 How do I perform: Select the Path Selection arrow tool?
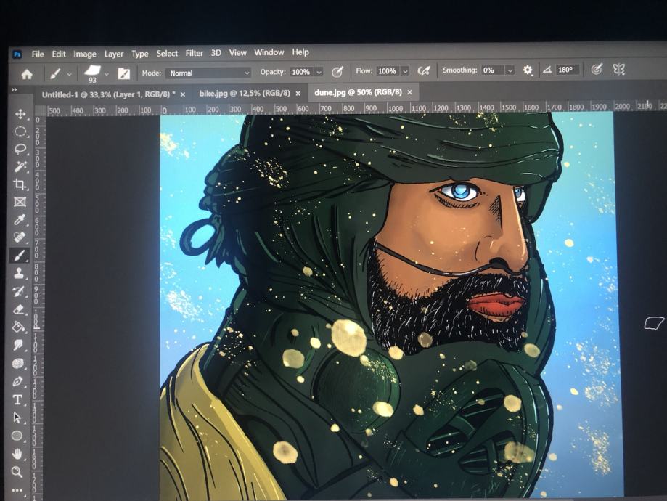coord(17,417)
